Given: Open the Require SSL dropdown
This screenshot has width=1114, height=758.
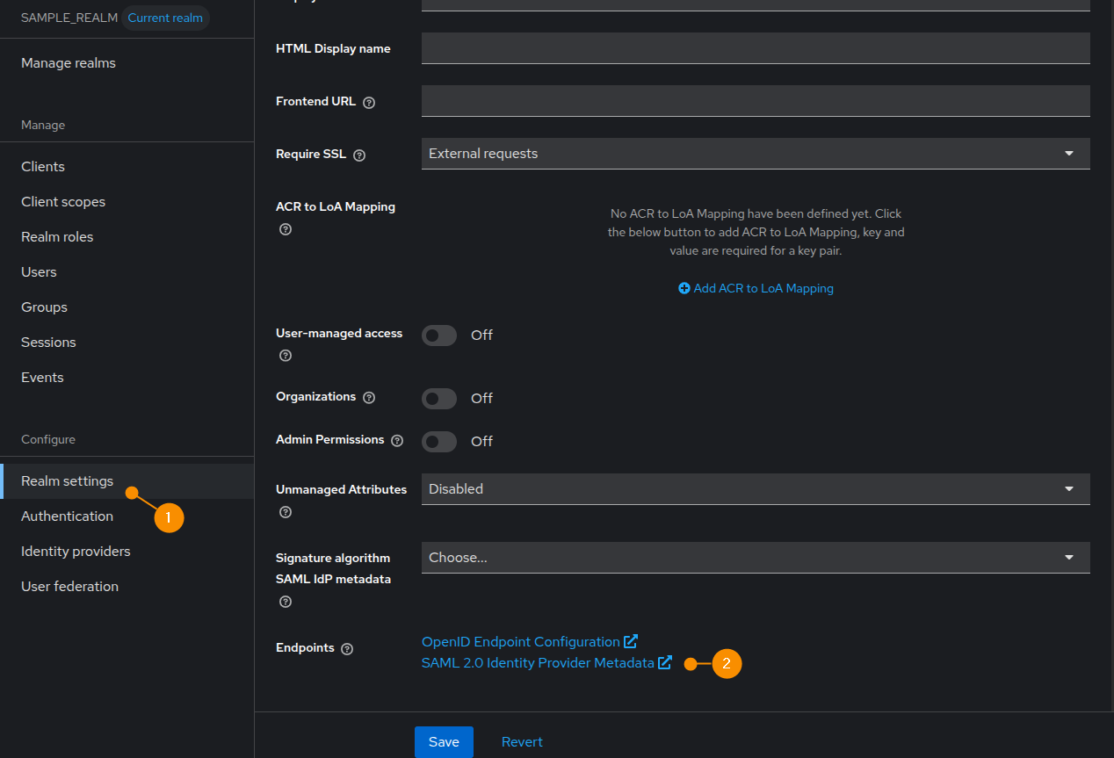Looking at the screenshot, I should [756, 154].
